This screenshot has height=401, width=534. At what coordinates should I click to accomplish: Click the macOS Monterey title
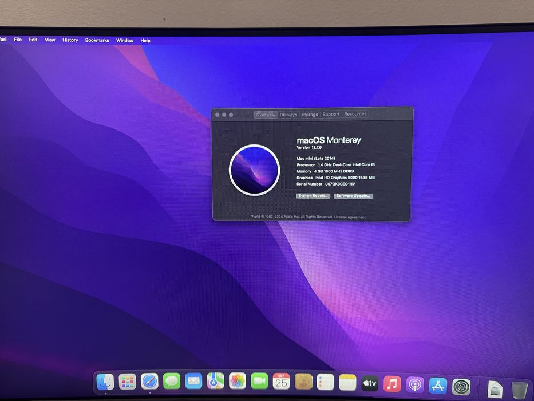coord(329,140)
